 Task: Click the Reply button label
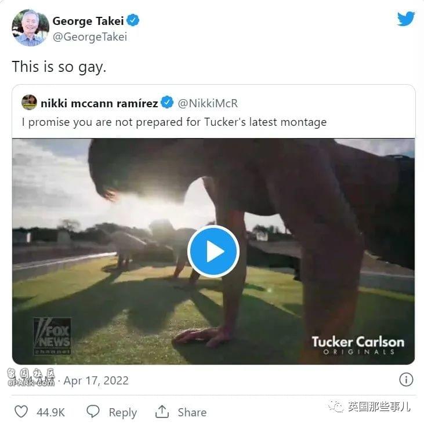(123, 412)
